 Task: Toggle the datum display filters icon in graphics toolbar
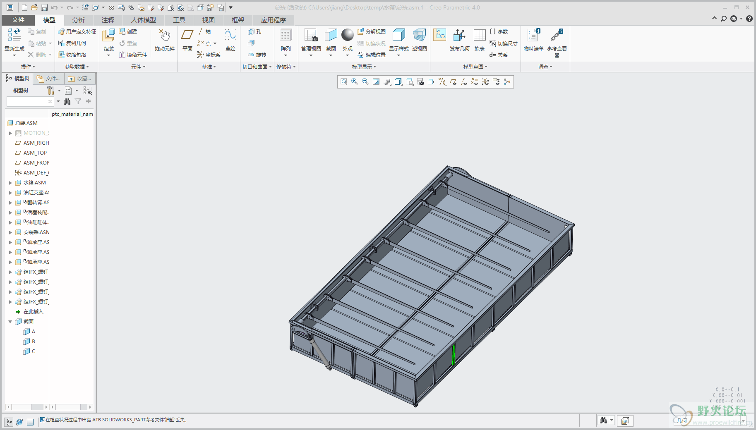[x=442, y=82]
